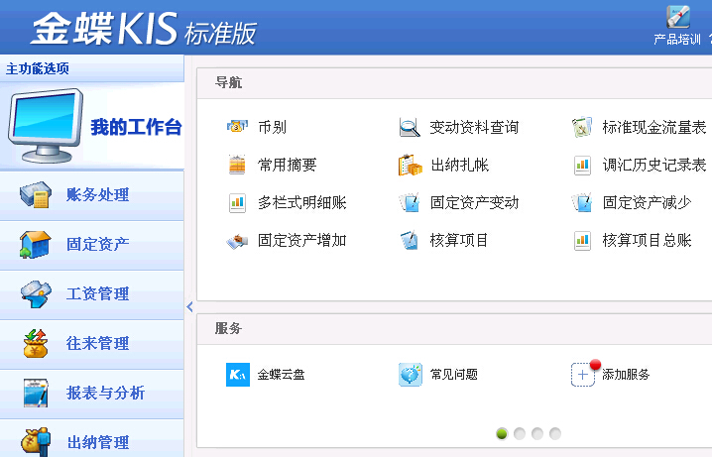Collapse the left sidebar with arrow
The image size is (712, 457).
189,307
